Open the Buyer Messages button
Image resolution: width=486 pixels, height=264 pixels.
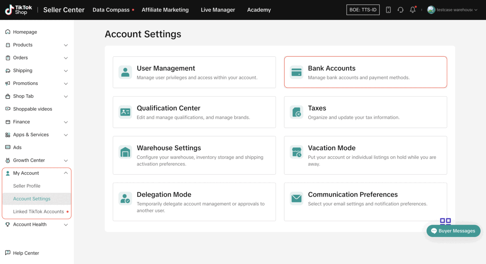click(453, 231)
